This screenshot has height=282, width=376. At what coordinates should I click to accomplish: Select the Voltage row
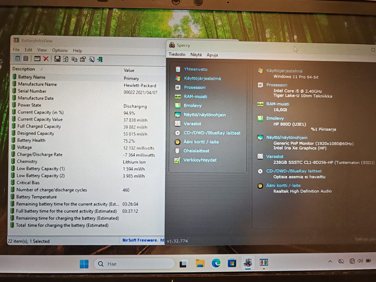tap(87, 148)
